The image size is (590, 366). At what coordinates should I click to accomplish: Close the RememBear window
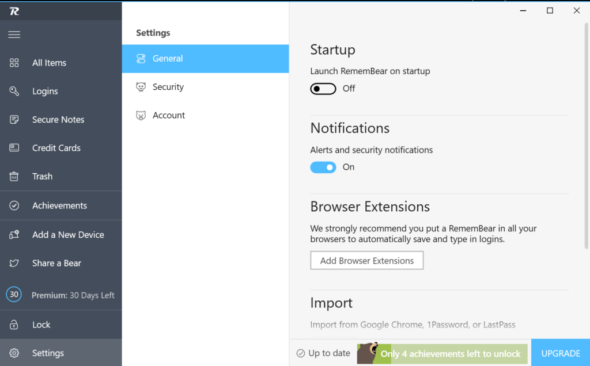pyautogui.click(x=576, y=10)
